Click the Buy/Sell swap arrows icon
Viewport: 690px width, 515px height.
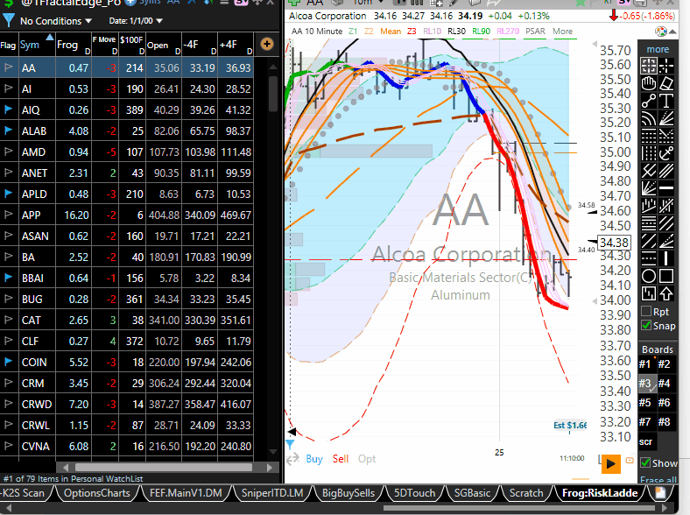point(292,460)
